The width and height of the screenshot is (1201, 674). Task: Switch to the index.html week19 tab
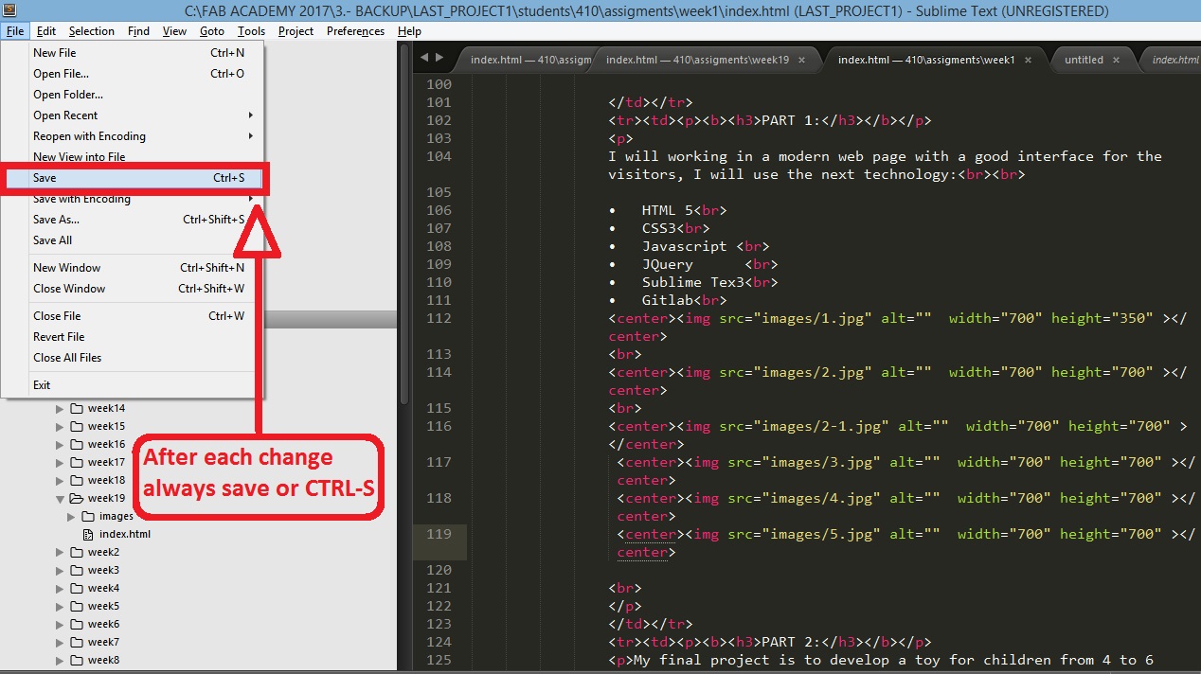[706, 60]
